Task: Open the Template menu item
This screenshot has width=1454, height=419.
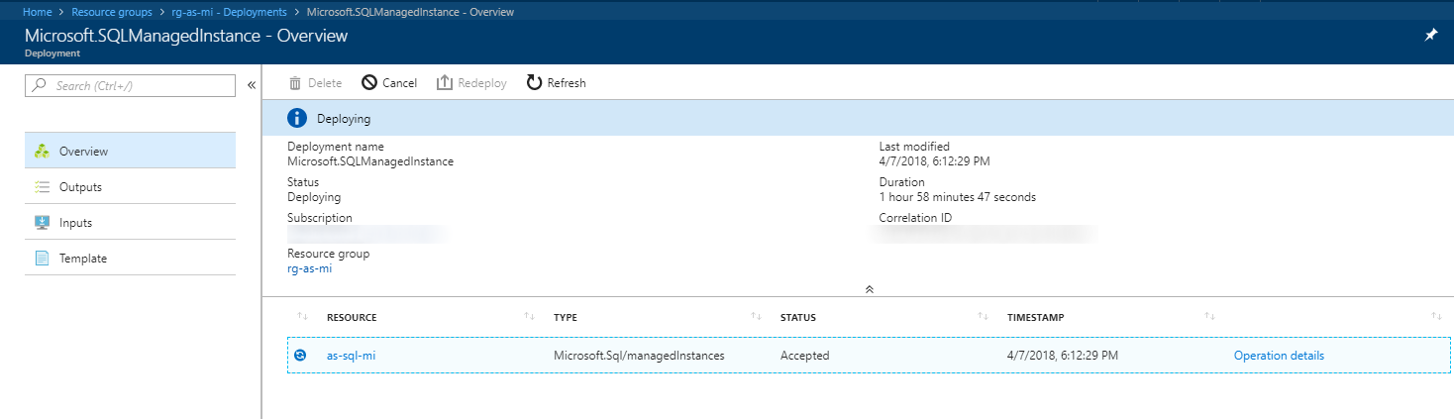Action: [83, 259]
